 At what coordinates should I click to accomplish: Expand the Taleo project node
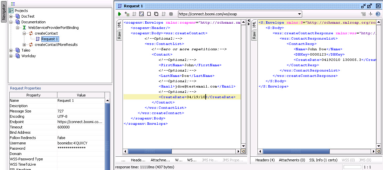11,50
